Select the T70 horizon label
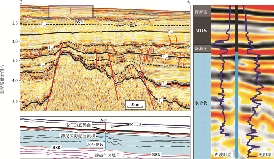This screenshot has height=159, width=274. 165,83
